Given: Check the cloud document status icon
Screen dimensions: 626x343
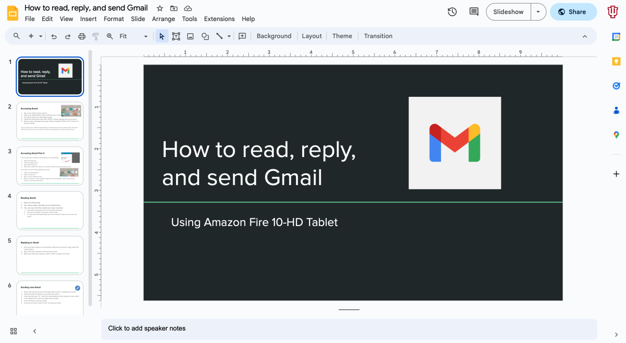Looking at the screenshot, I should pyautogui.click(x=188, y=8).
